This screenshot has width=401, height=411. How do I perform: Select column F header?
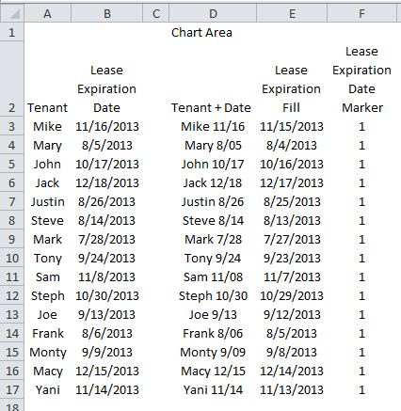(x=361, y=13)
